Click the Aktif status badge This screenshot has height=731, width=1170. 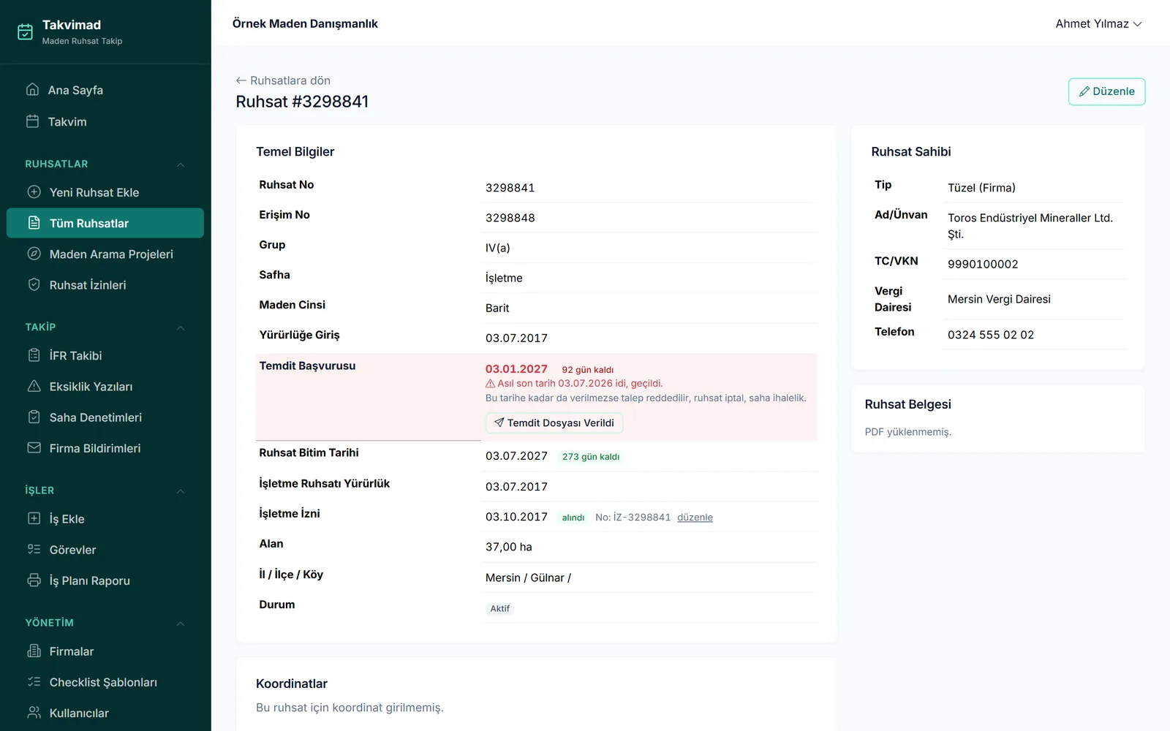(500, 608)
